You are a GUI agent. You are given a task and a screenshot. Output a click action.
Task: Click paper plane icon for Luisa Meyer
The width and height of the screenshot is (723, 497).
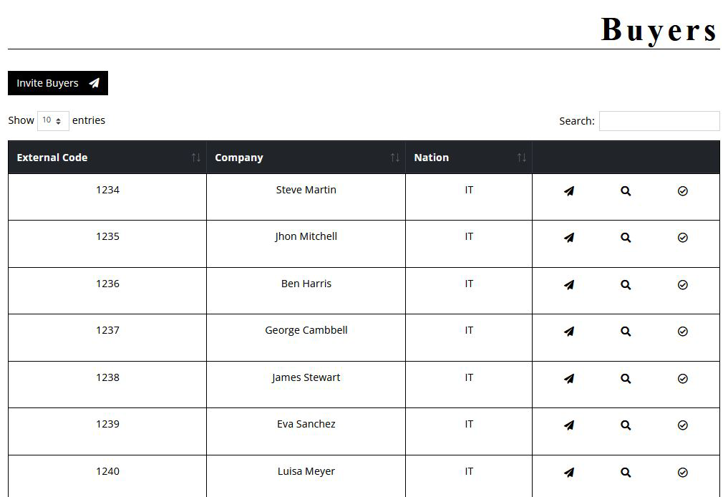[x=569, y=473]
